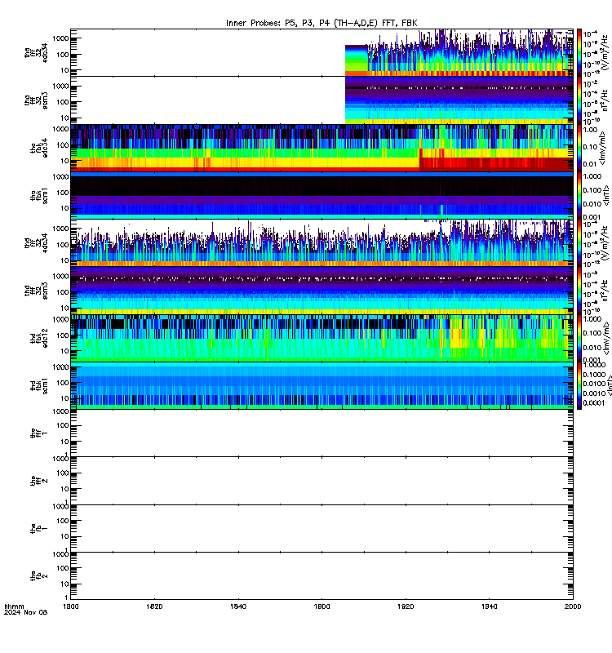Pick the color bar beside thd fbk scm1 panel
This screenshot has width=612, height=653.
click(579, 385)
